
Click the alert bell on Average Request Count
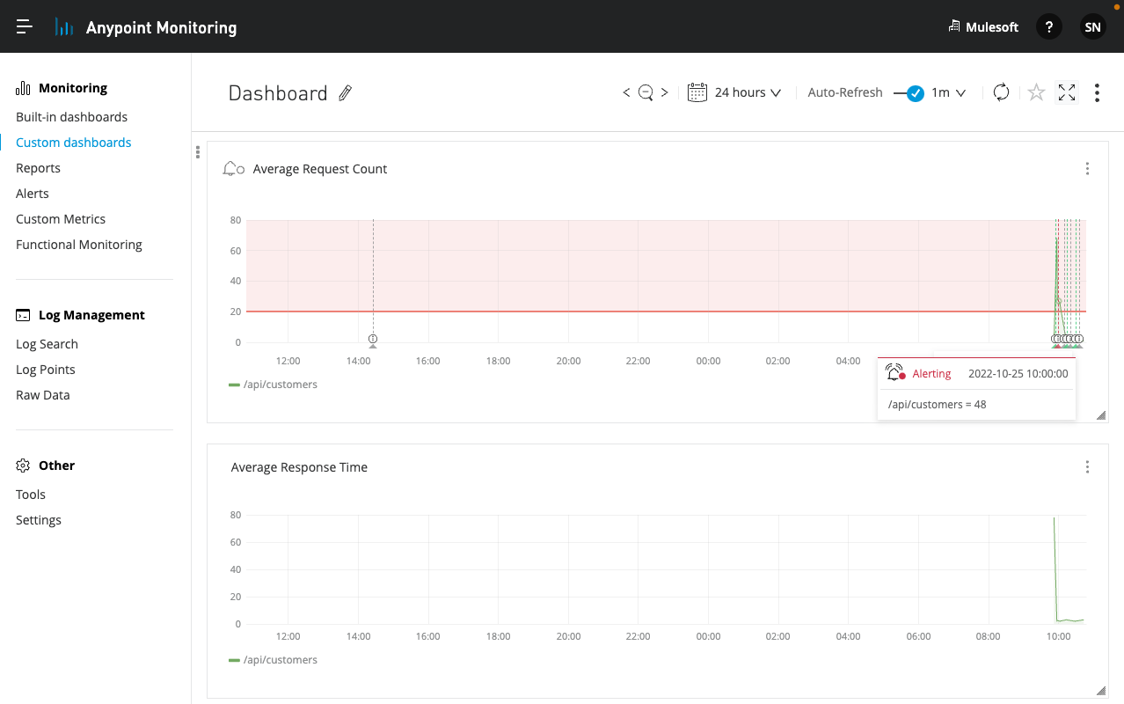232,167
